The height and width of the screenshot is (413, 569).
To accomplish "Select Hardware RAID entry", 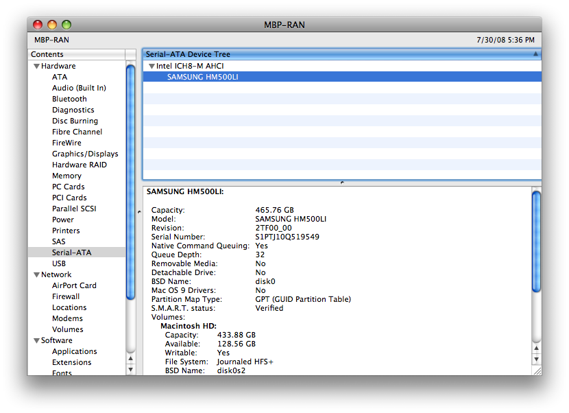I will pyautogui.click(x=79, y=165).
